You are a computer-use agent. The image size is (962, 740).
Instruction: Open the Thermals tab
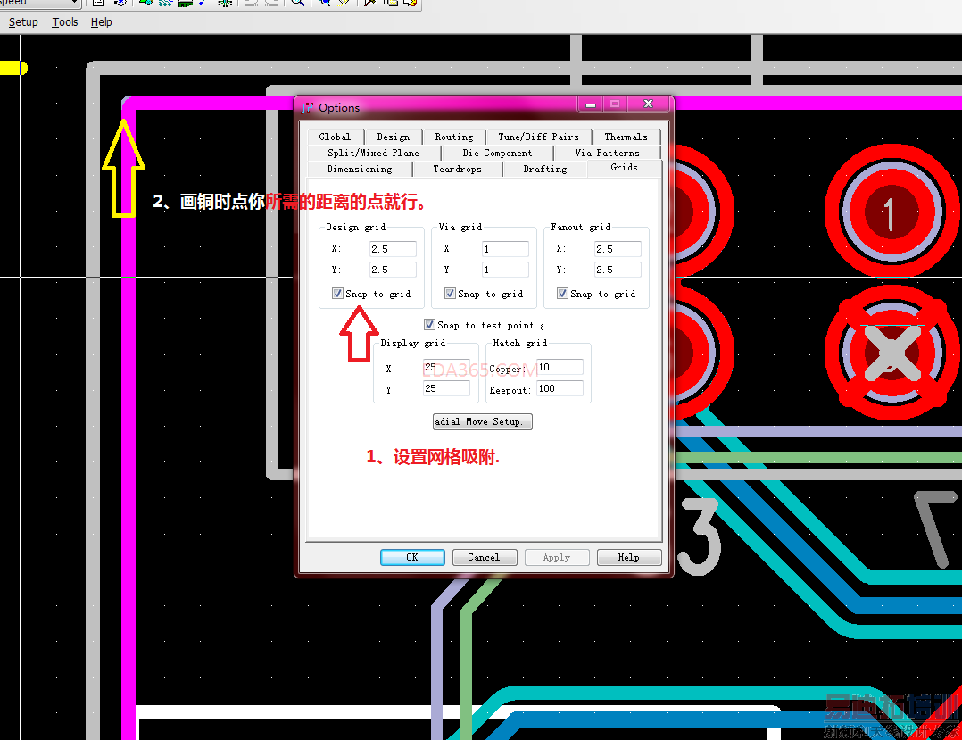(x=626, y=137)
